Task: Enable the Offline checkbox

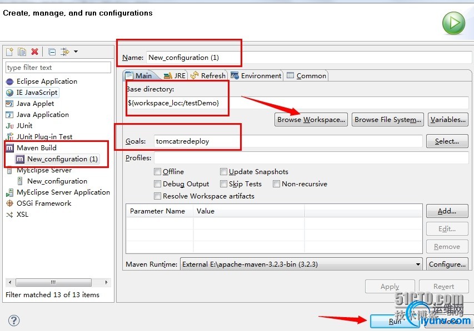Action: point(157,172)
